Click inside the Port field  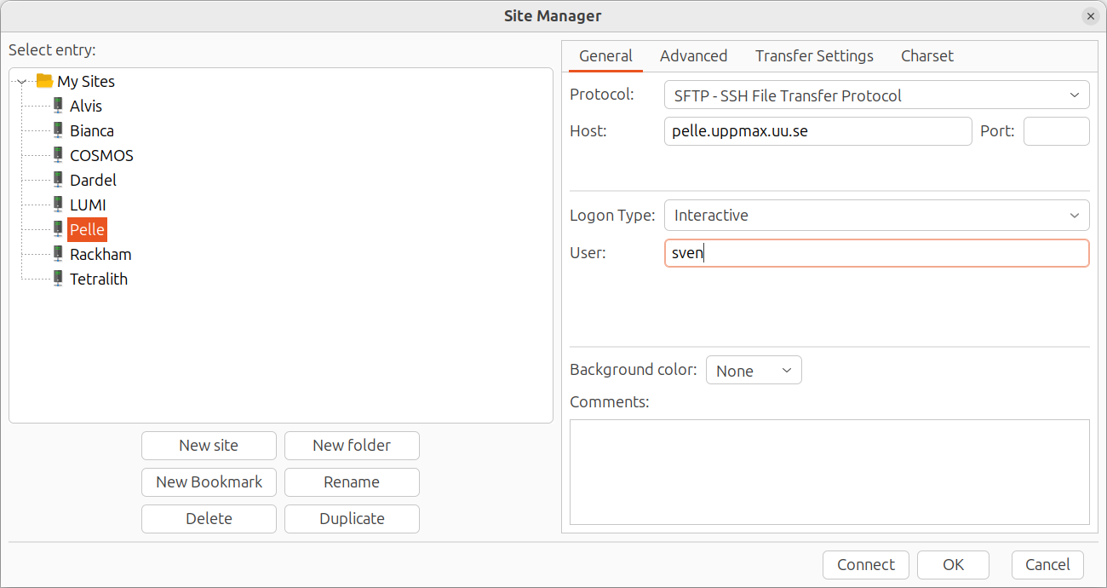1056,130
